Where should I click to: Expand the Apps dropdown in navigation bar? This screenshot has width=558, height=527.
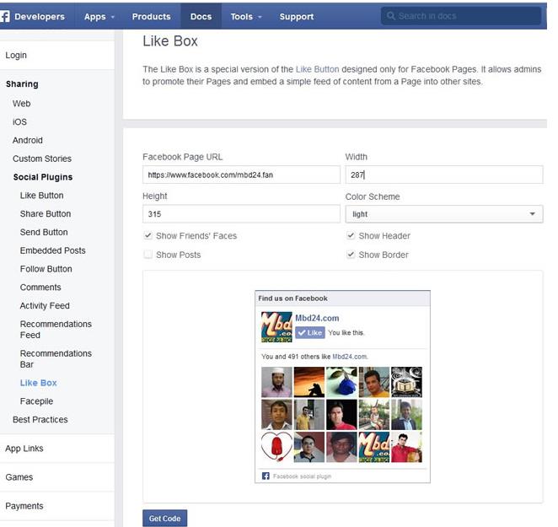[x=99, y=17]
